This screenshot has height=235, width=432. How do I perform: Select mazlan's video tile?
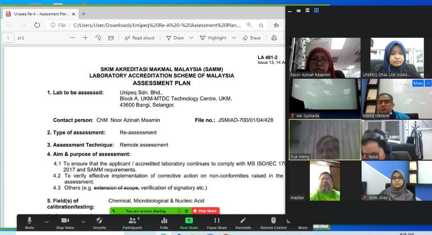325,181
